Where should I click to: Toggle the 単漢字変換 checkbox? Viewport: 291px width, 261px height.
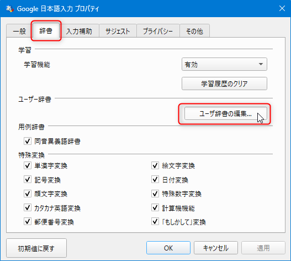(28, 165)
